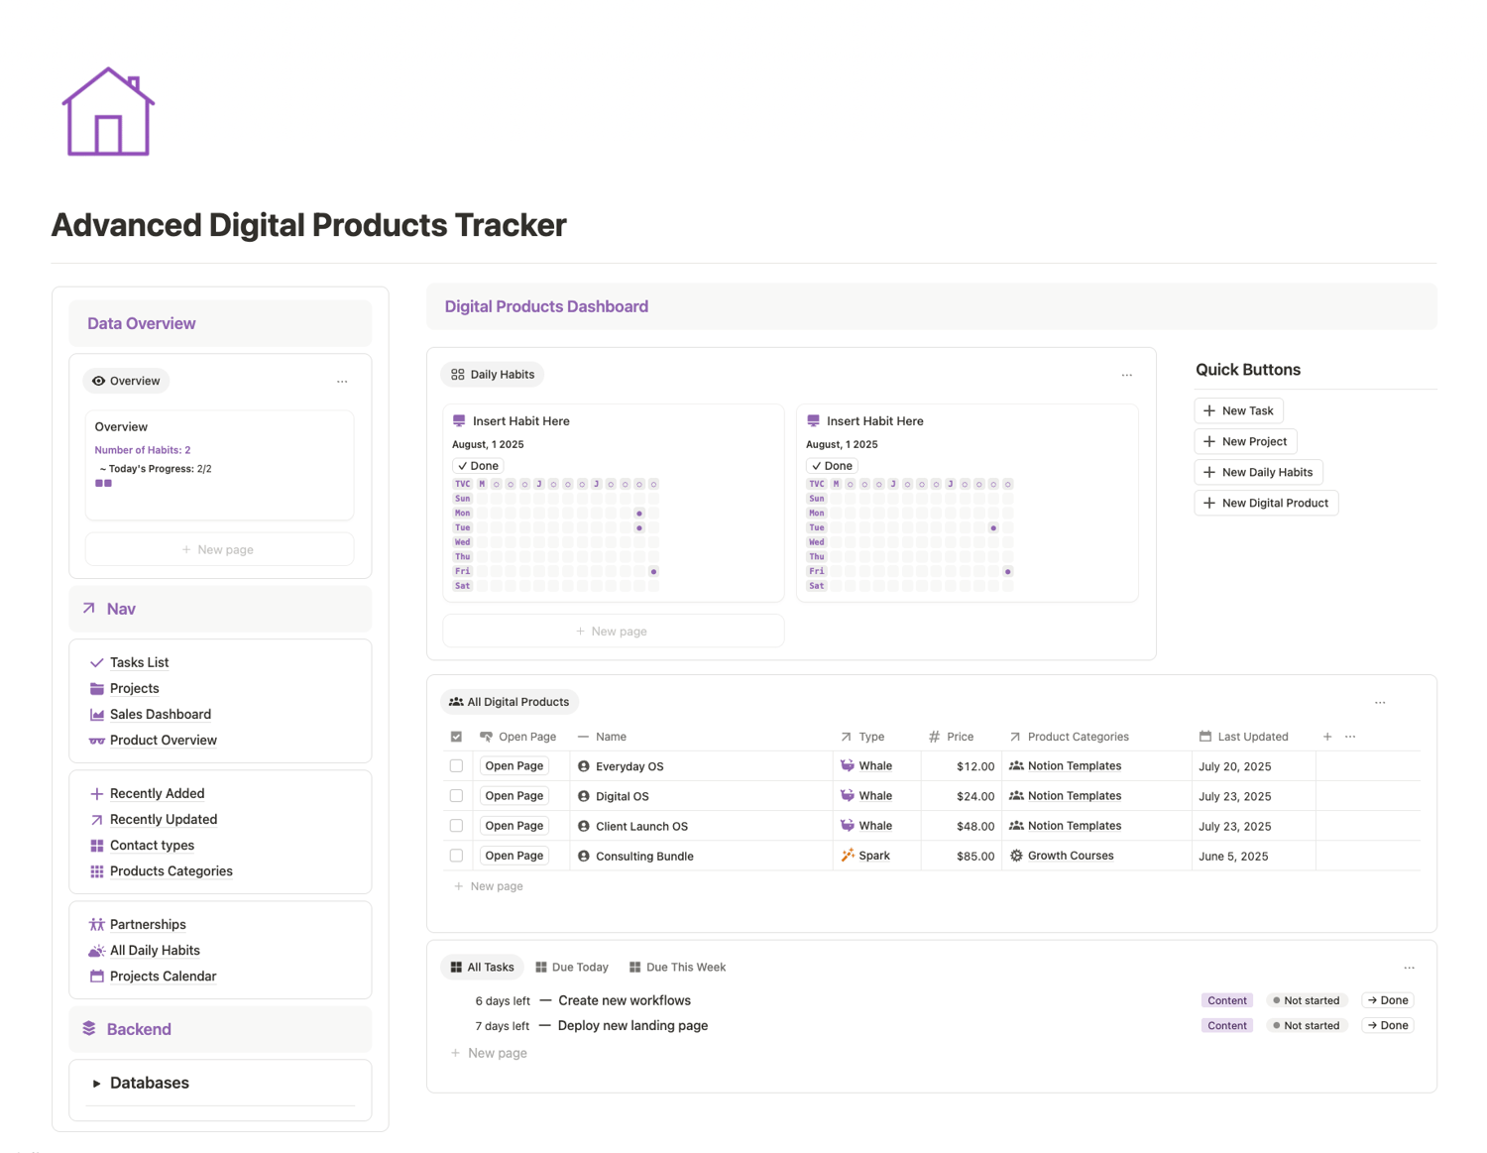The height and width of the screenshot is (1153, 1487).
Task: Switch to the Due Today tab
Action: (572, 968)
